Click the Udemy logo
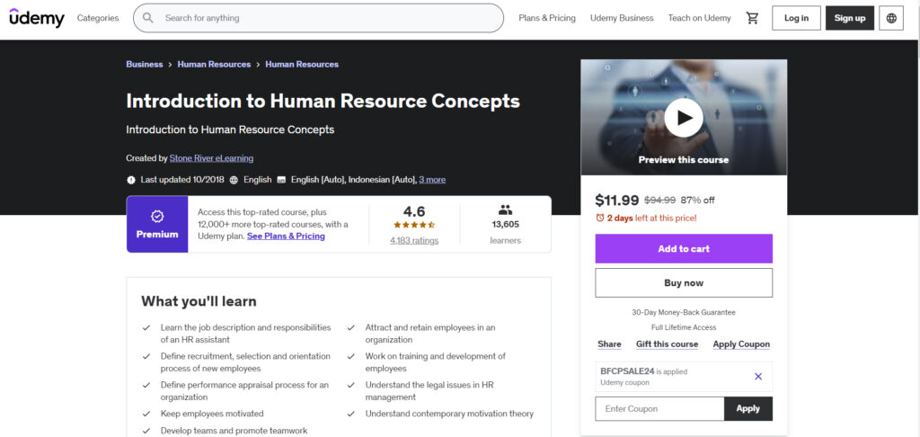Viewport: 920px width, 437px height. (x=36, y=18)
